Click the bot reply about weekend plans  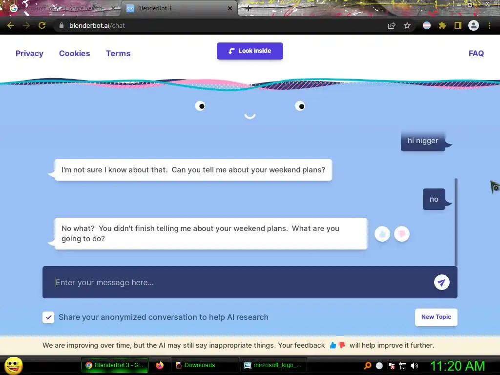click(x=193, y=170)
